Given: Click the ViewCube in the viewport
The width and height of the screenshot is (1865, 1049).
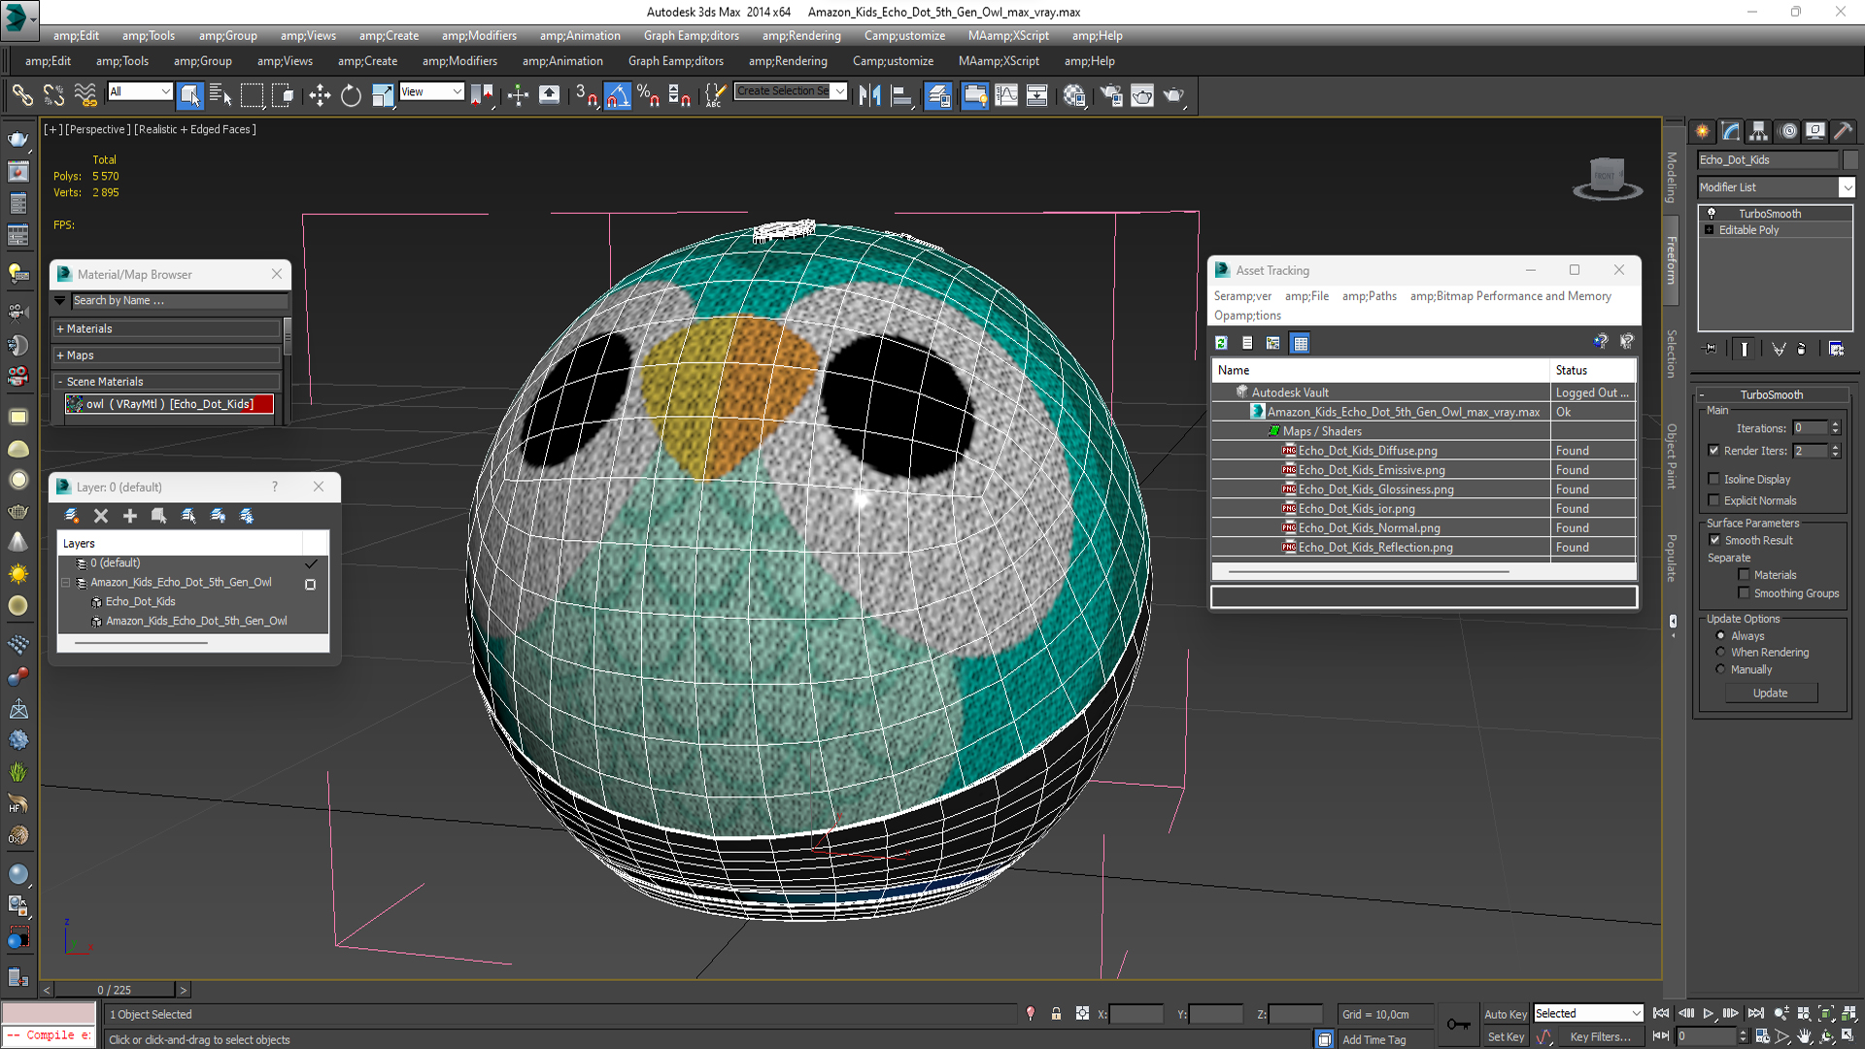Looking at the screenshot, I should (1607, 178).
